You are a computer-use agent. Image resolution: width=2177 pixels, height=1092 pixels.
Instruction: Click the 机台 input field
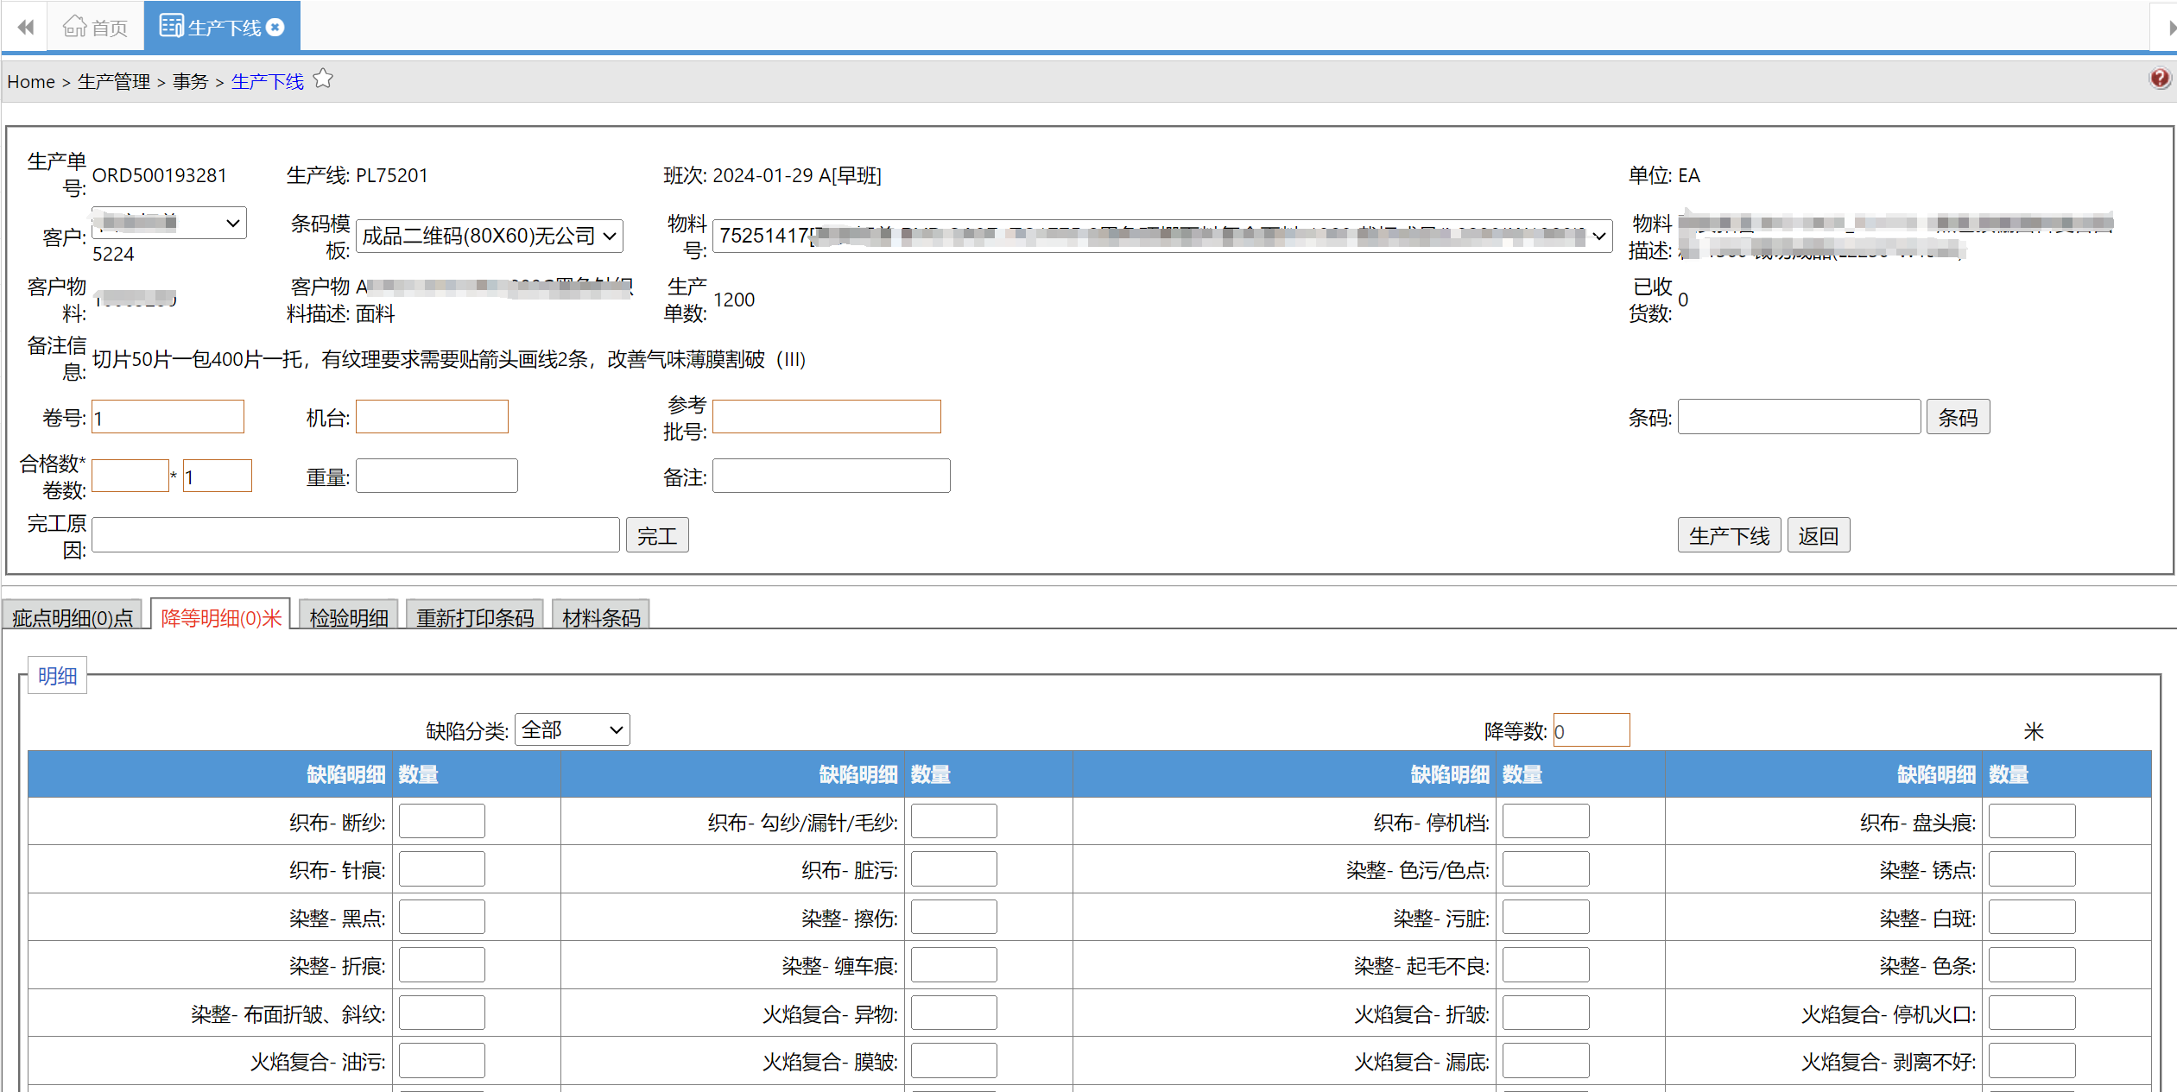432,418
